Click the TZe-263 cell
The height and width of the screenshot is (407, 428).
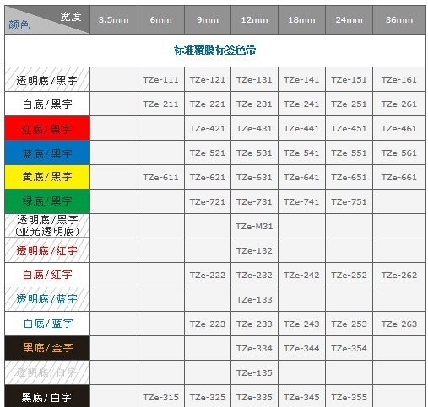click(x=399, y=324)
